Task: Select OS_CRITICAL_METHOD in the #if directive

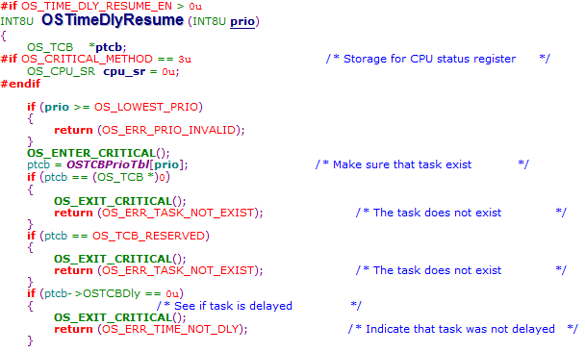Action: coord(87,59)
